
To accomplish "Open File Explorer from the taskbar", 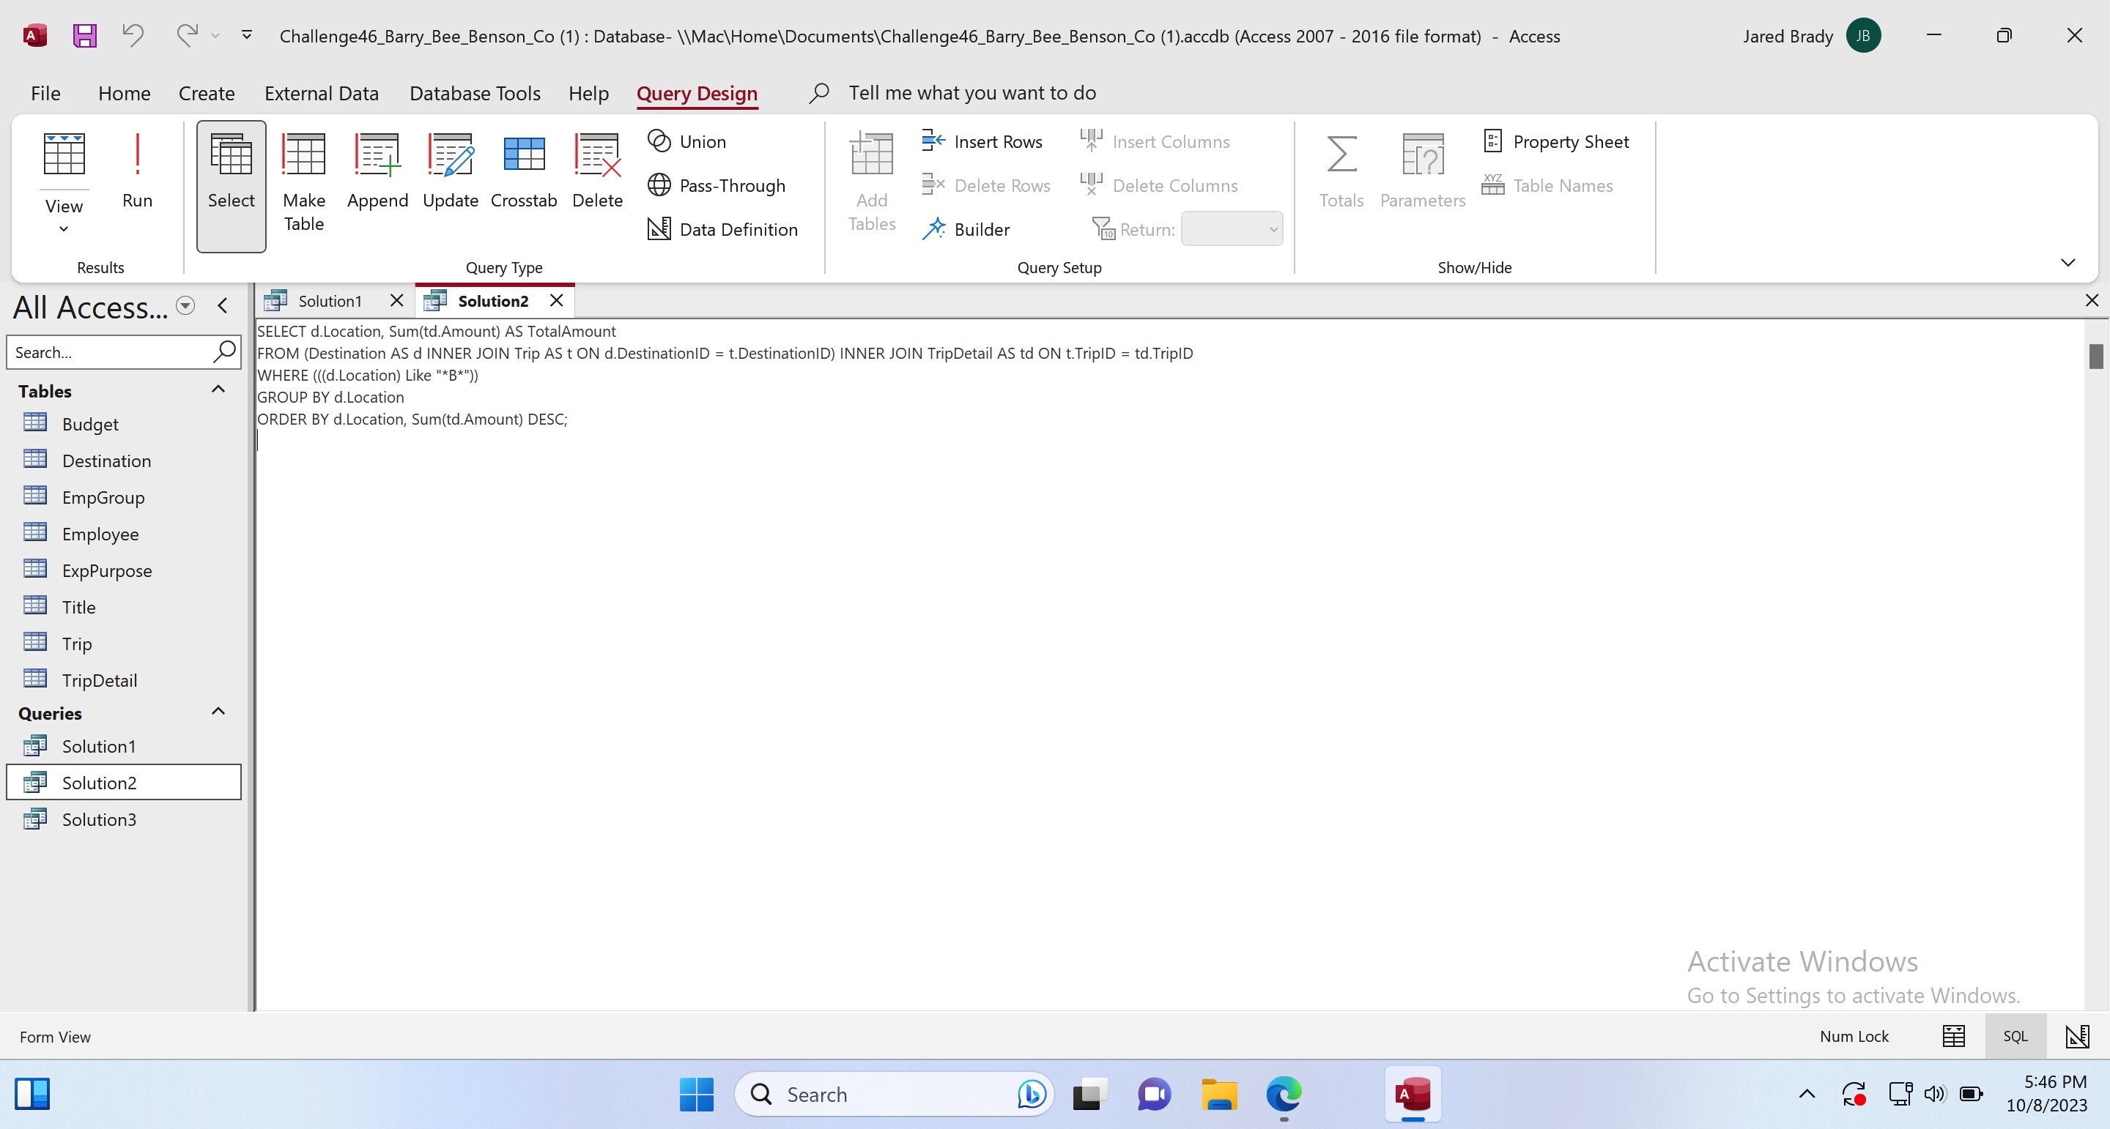I will point(1219,1094).
